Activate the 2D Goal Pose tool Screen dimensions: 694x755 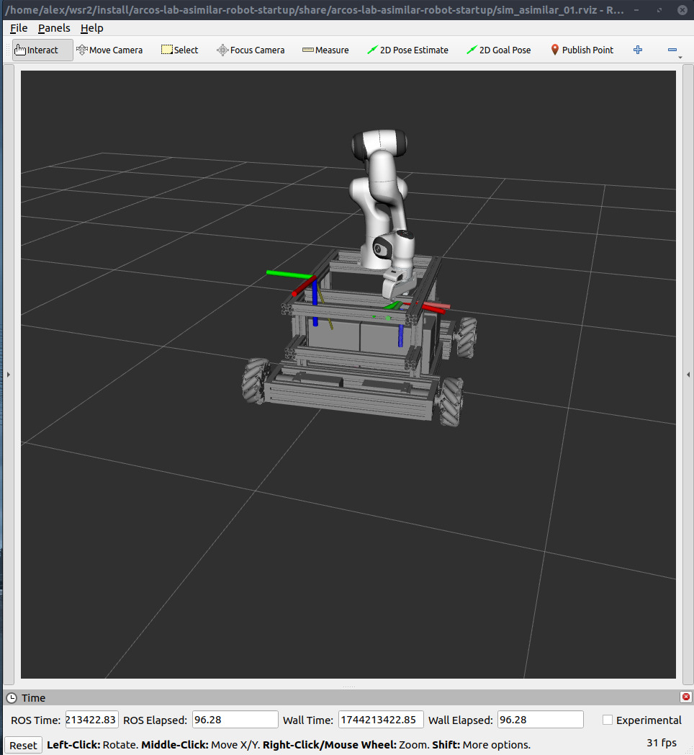(x=498, y=50)
